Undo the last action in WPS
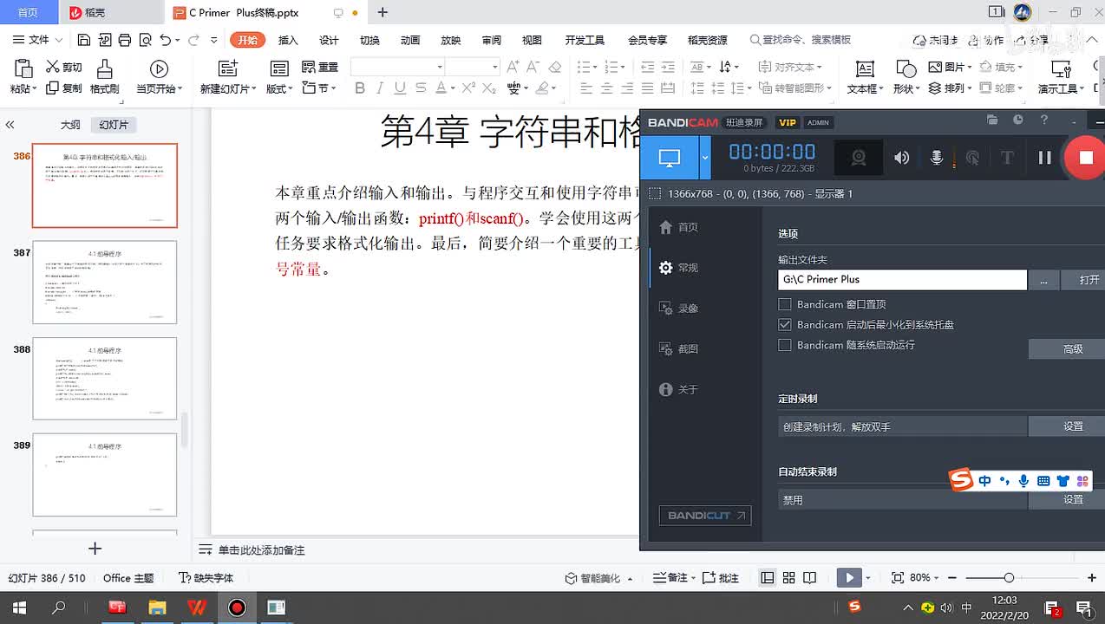Screen dimensions: 1105x624 coord(166,40)
